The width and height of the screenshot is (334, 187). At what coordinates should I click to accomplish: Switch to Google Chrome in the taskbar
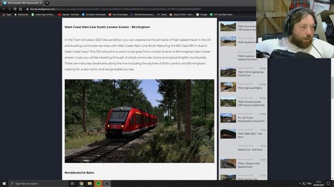[x=81, y=183]
